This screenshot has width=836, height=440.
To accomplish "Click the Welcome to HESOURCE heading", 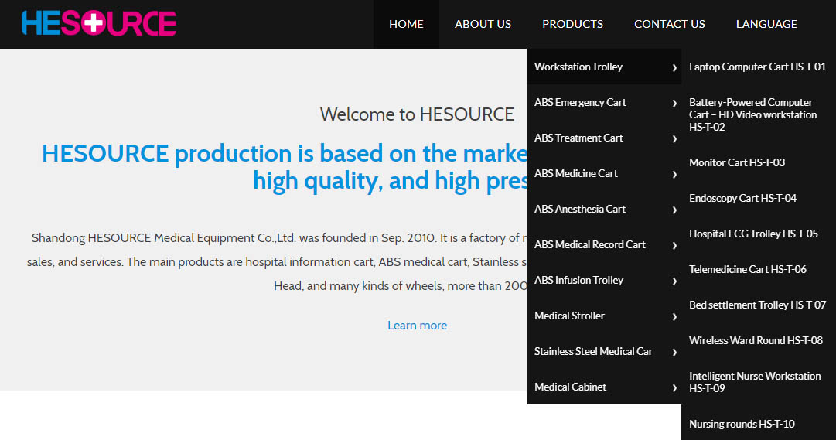I will (x=417, y=114).
